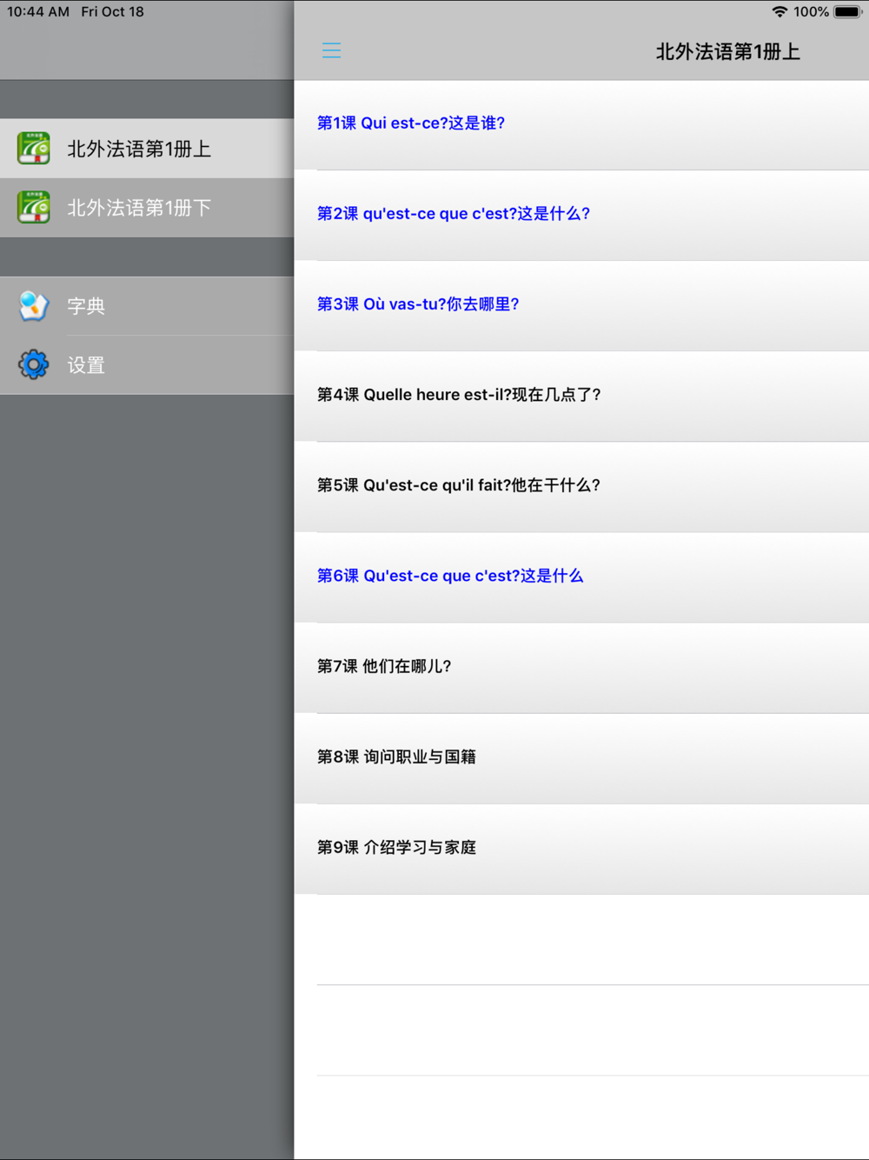
Task: Open lesson 第2课 qu'est-ce que c'est?
Action: (x=581, y=215)
